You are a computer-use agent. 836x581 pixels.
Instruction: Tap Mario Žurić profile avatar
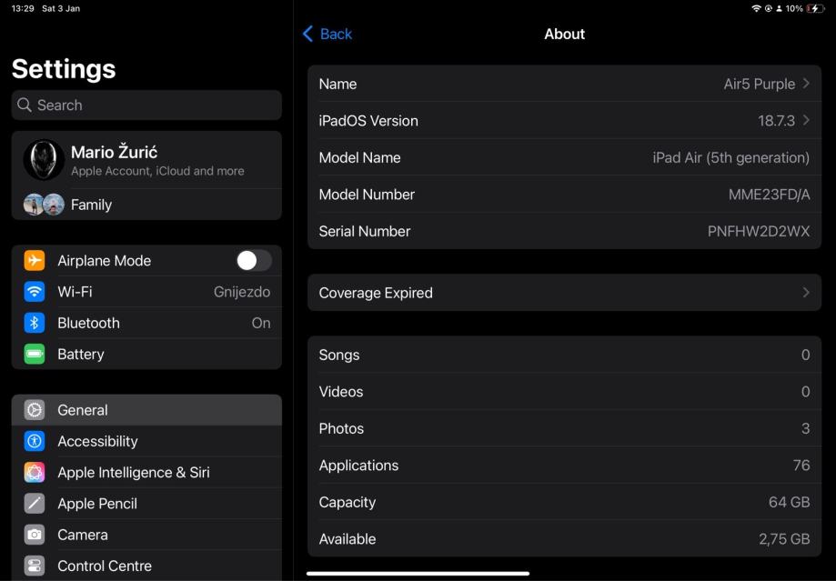[x=44, y=160]
